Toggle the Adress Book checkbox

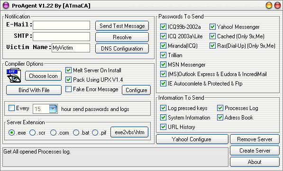(220, 118)
